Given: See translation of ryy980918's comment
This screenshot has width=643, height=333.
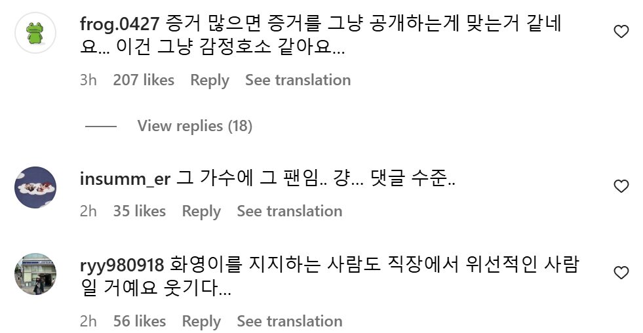Looking at the screenshot, I should coord(289,321).
